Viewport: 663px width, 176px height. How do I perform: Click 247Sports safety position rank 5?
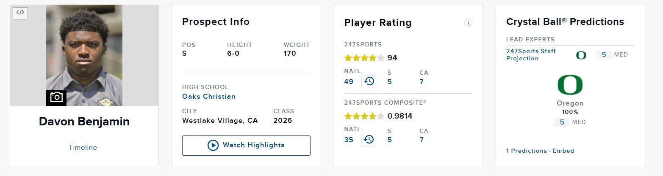pos(389,81)
